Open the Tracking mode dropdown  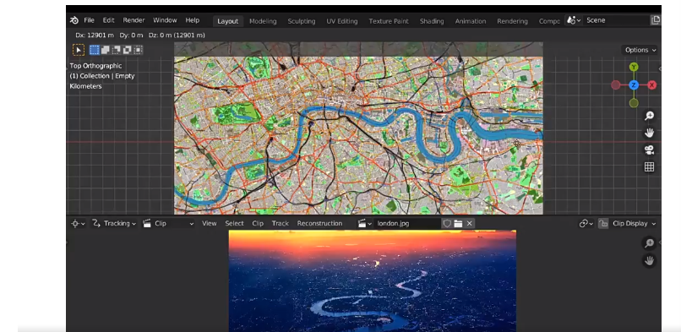114,224
